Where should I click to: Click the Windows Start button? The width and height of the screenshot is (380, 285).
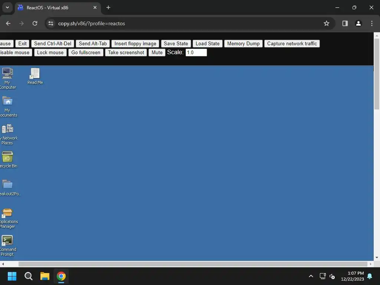(x=12, y=276)
